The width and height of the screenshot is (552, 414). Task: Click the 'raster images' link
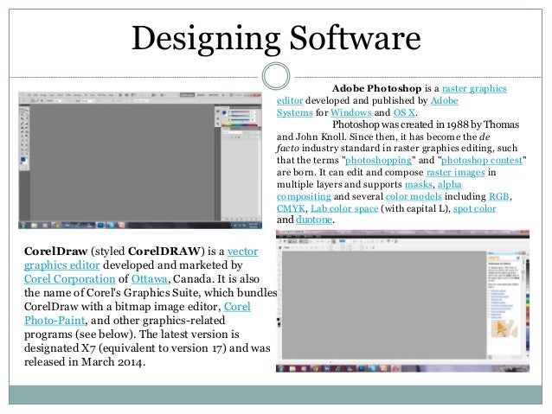coord(456,172)
